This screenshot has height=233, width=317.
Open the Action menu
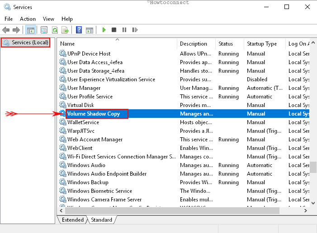point(28,19)
